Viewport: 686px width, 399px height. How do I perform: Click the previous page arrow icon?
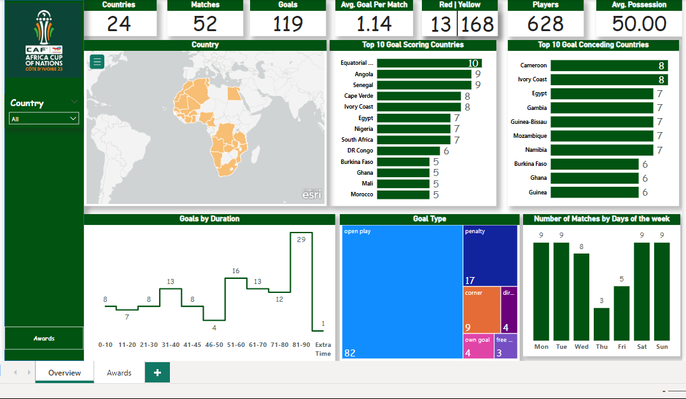pos(15,372)
